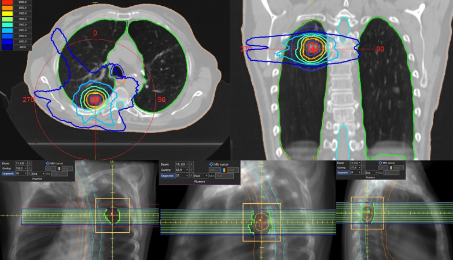Image resolution: width=453 pixels, height=260 pixels.
Task: Toggle MU cursor in the middle beam panel
Action: pyautogui.click(x=212, y=164)
